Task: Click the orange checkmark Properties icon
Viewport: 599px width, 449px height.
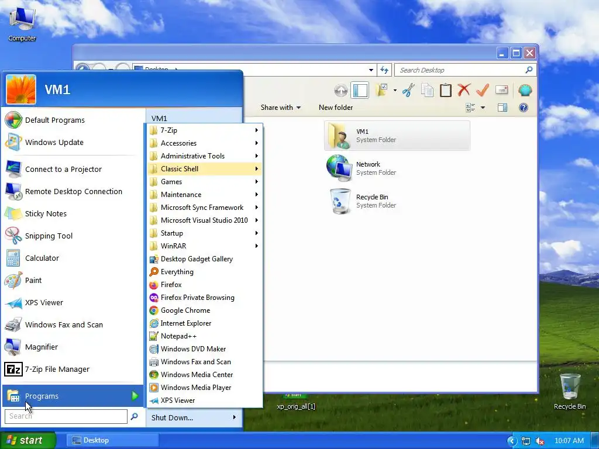Action: [483, 91]
